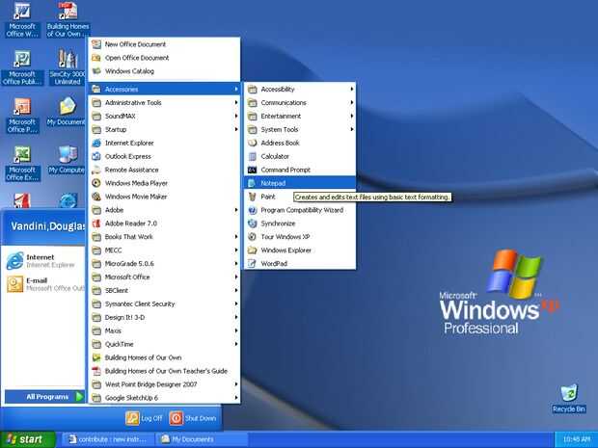Open My Documents desktop icon
Screen dimensions: 598x448
[x=67, y=113]
